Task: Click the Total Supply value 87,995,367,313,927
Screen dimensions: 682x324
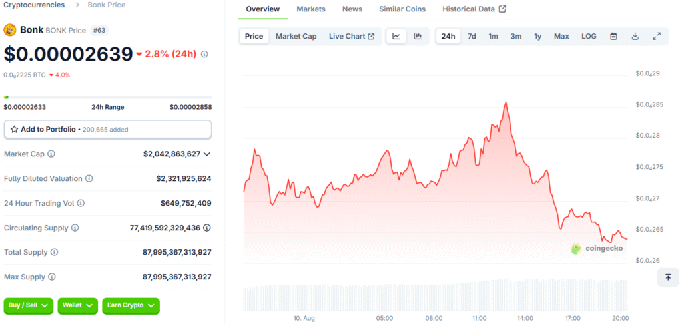Action: 177,252
